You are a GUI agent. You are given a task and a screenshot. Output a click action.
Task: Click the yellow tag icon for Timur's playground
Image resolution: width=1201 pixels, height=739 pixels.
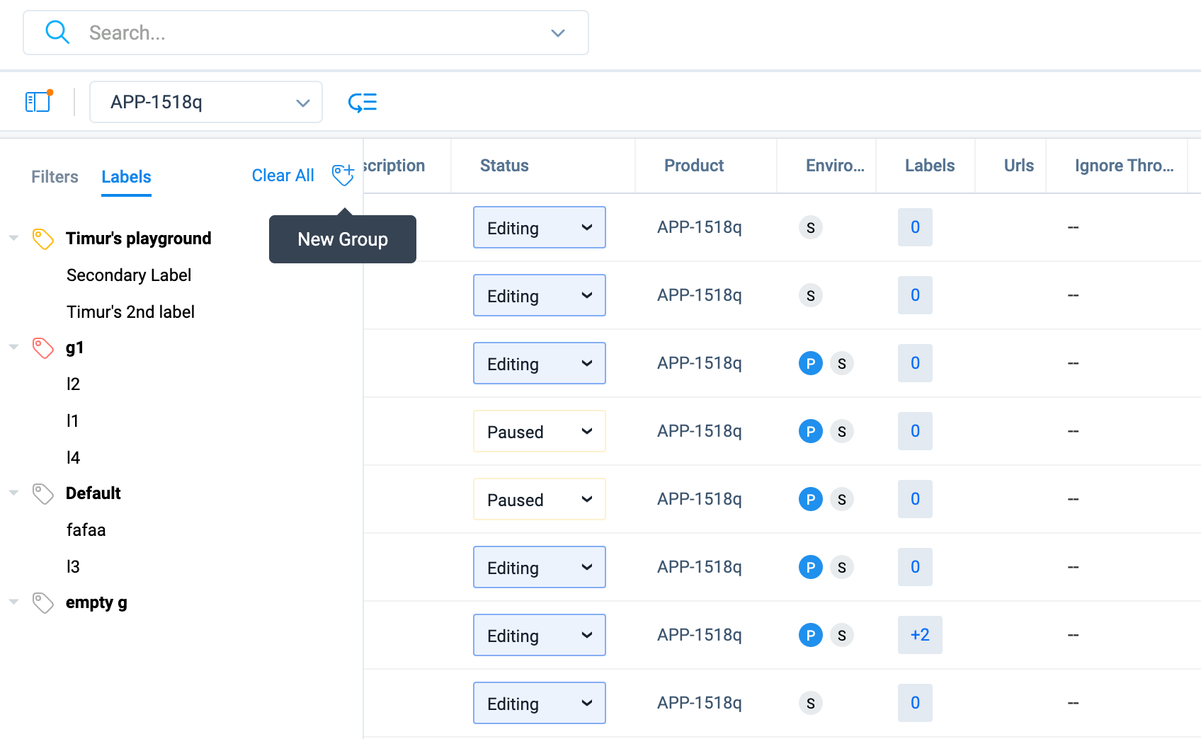tap(43, 239)
